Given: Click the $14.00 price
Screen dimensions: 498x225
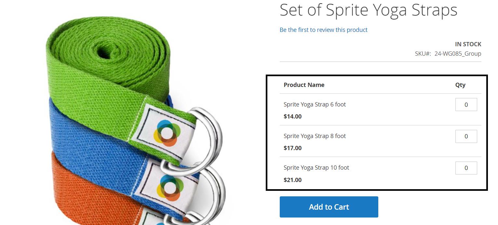Looking at the screenshot, I should pyautogui.click(x=292, y=117).
